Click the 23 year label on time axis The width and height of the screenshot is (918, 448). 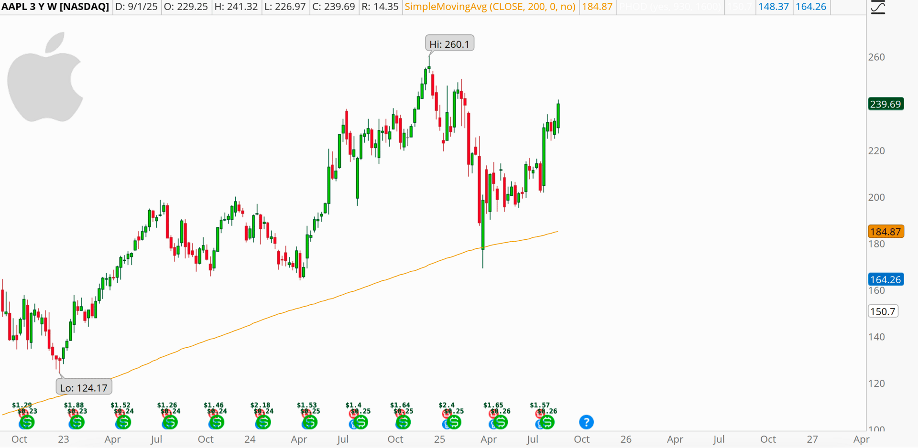click(64, 439)
